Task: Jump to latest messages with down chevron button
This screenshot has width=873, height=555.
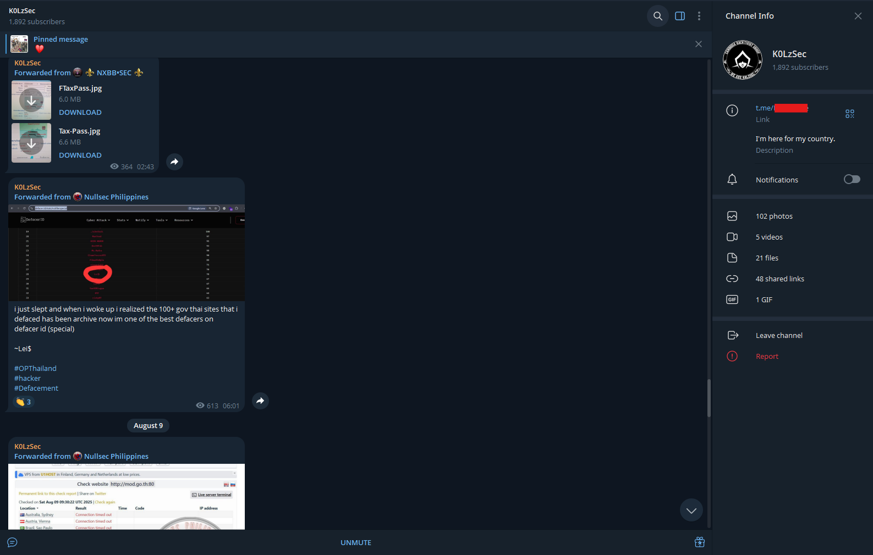Action: [x=691, y=510]
